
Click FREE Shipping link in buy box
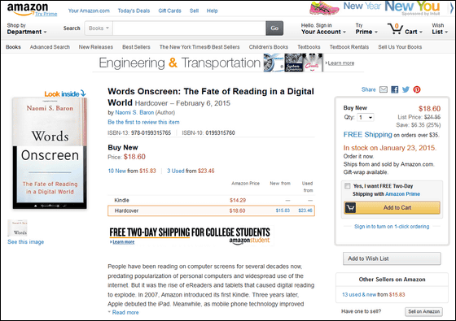coord(367,135)
